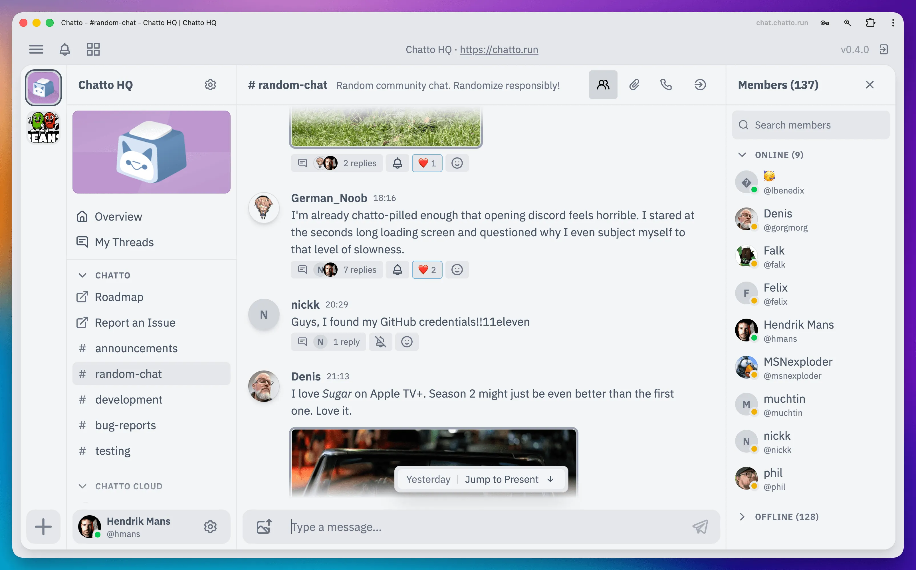This screenshot has width=916, height=570.
Task: Click the add space plus button
Action: (x=43, y=527)
